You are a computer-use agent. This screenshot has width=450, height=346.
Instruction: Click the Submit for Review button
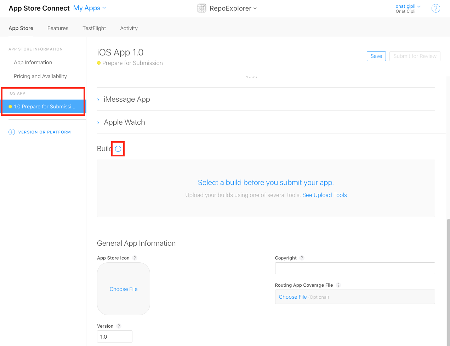pyautogui.click(x=415, y=56)
